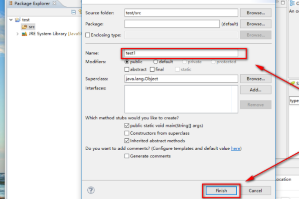Click the Collapse All icon in Package Explorer
Screen dimensions: 299x199
click(73, 12)
